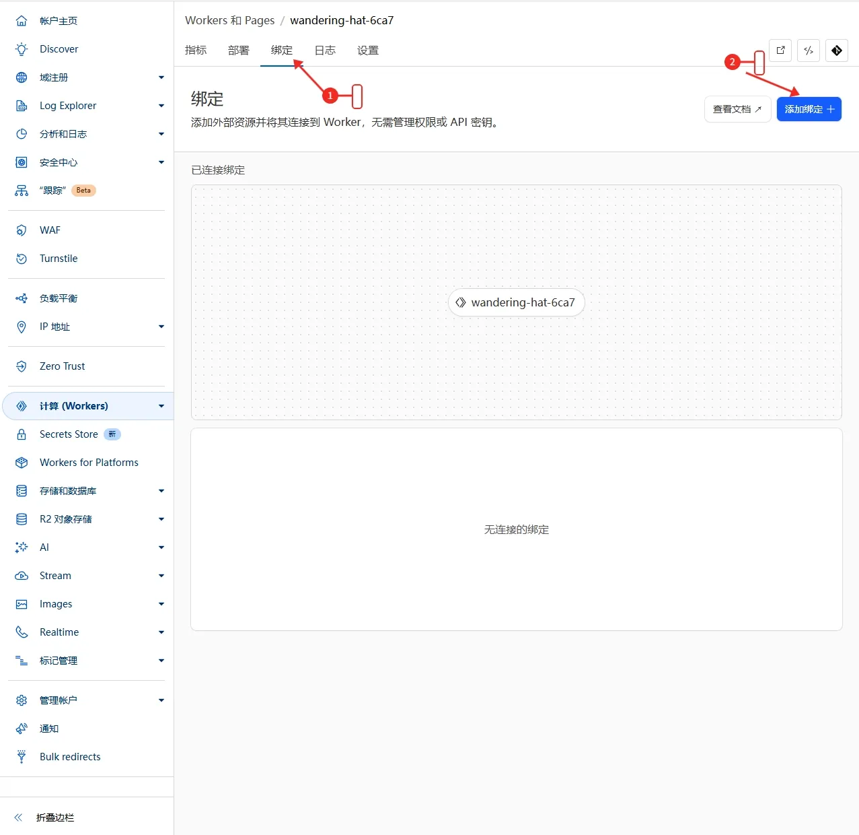The height and width of the screenshot is (835, 859).
Task: Open the Discover menu item
Action: click(x=59, y=49)
